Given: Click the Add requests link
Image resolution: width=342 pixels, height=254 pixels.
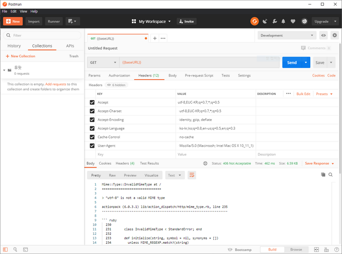Looking at the screenshot, I should [56, 84].
